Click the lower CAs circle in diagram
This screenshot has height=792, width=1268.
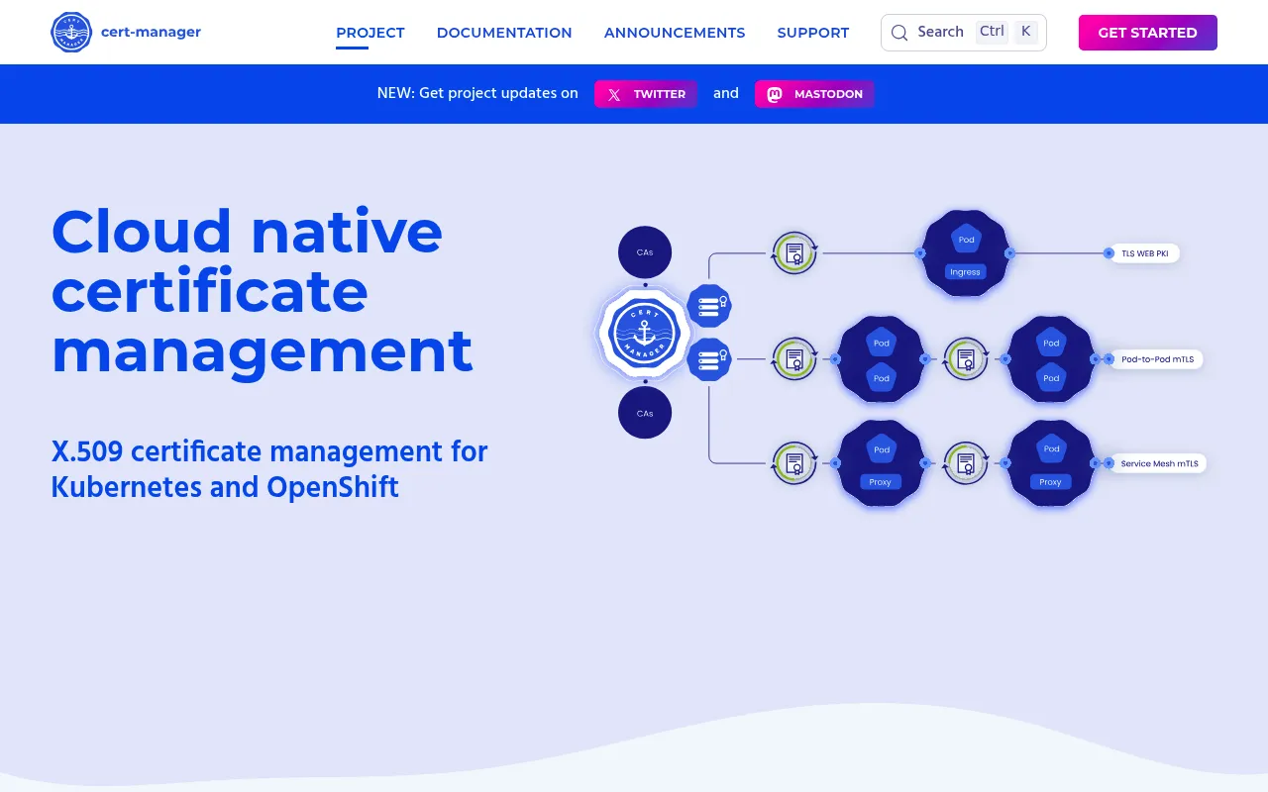pos(645,413)
